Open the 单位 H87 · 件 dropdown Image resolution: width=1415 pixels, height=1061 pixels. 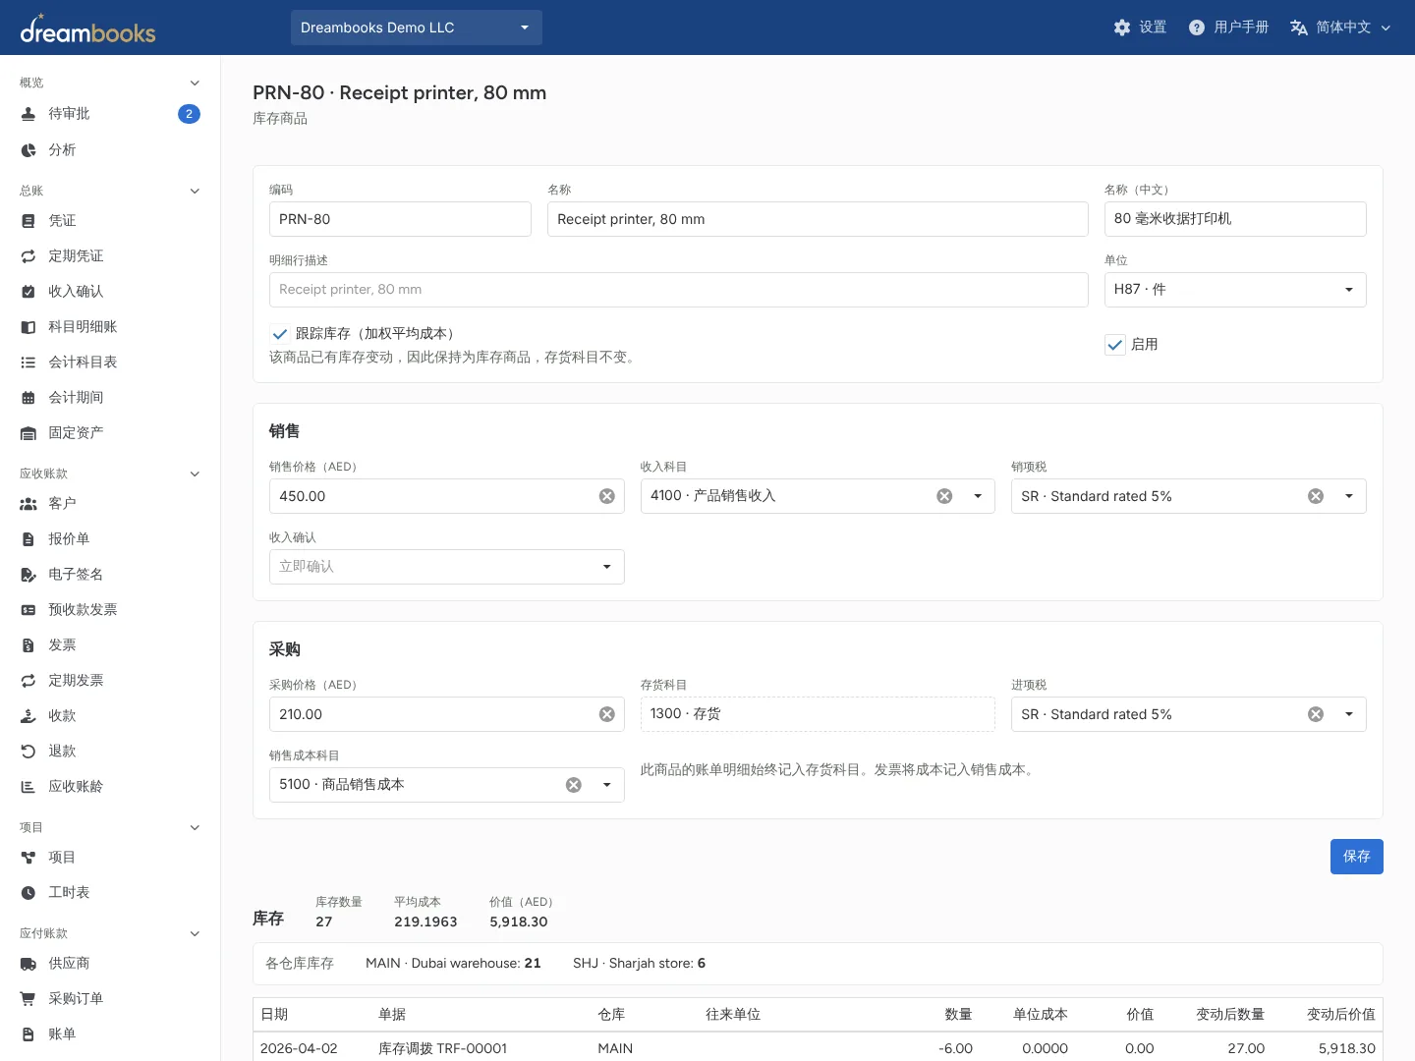(x=1235, y=290)
